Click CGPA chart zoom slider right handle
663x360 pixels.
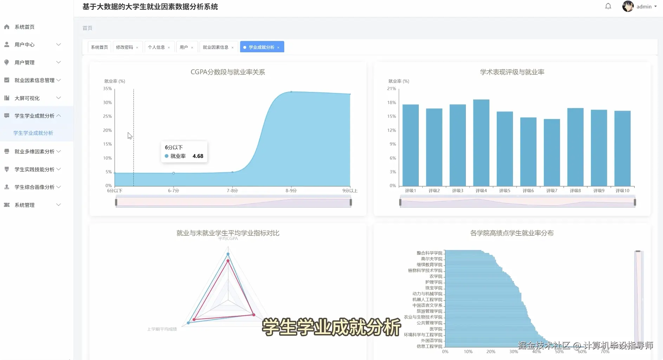[x=351, y=202]
